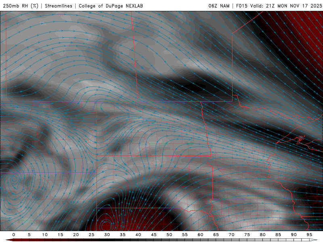Click the 'Streamlines' label in the header
This screenshot has width=323, height=242.
click(x=59, y=6)
